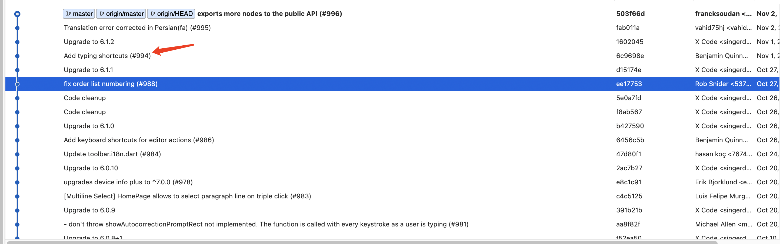Select the graph dot beside 'Upgrade to 6.1.2'
The image size is (780, 244).
click(17, 42)
